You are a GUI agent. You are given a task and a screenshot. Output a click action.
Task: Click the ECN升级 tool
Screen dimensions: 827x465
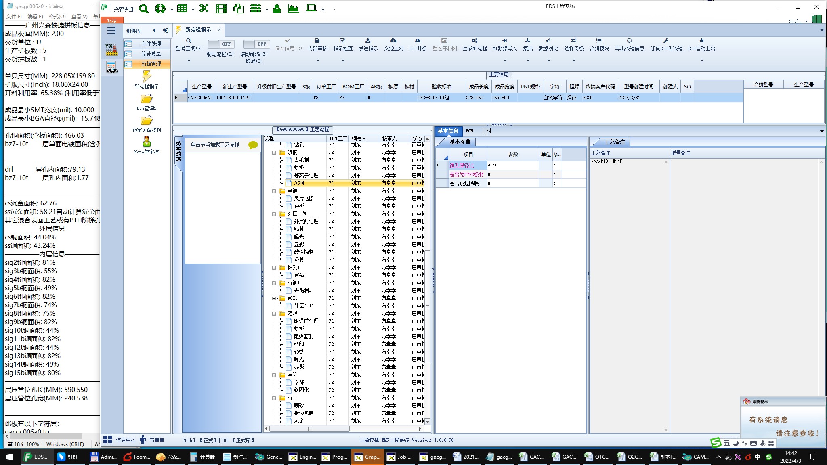418,44
